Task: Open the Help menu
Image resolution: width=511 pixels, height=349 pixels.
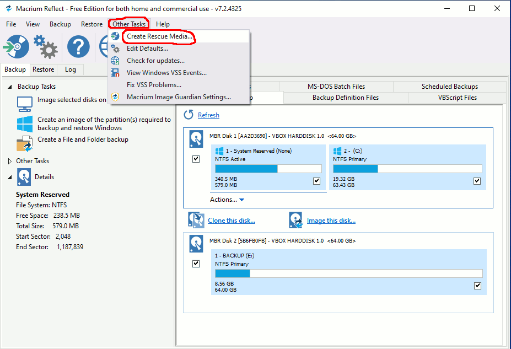Action: tap(163, 24)
